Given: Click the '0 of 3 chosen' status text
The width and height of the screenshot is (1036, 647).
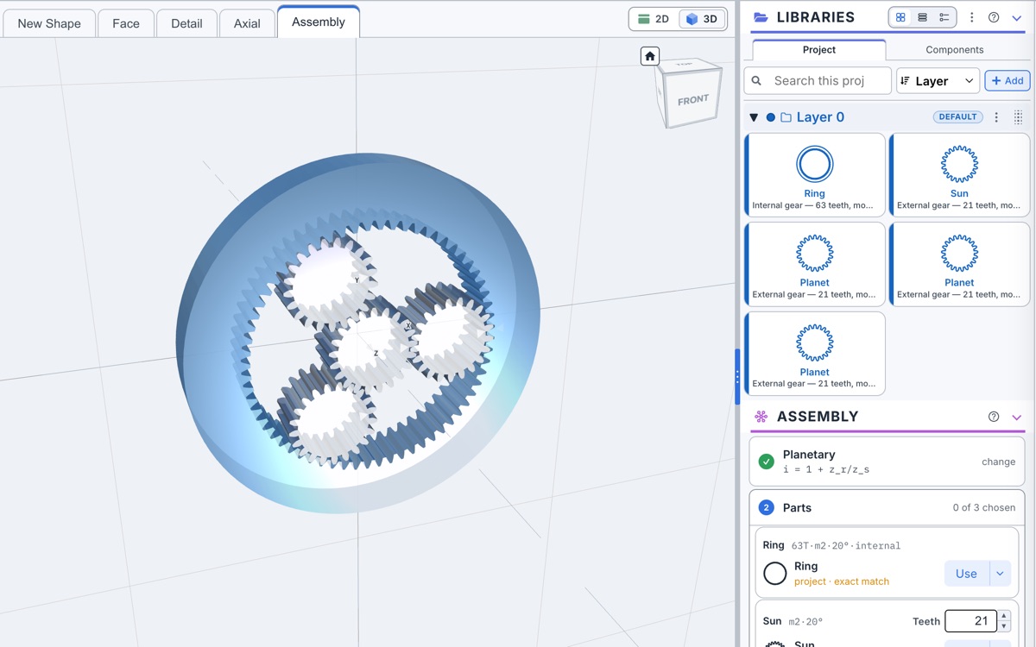Looking at the screenshot, I should point(984,507).
